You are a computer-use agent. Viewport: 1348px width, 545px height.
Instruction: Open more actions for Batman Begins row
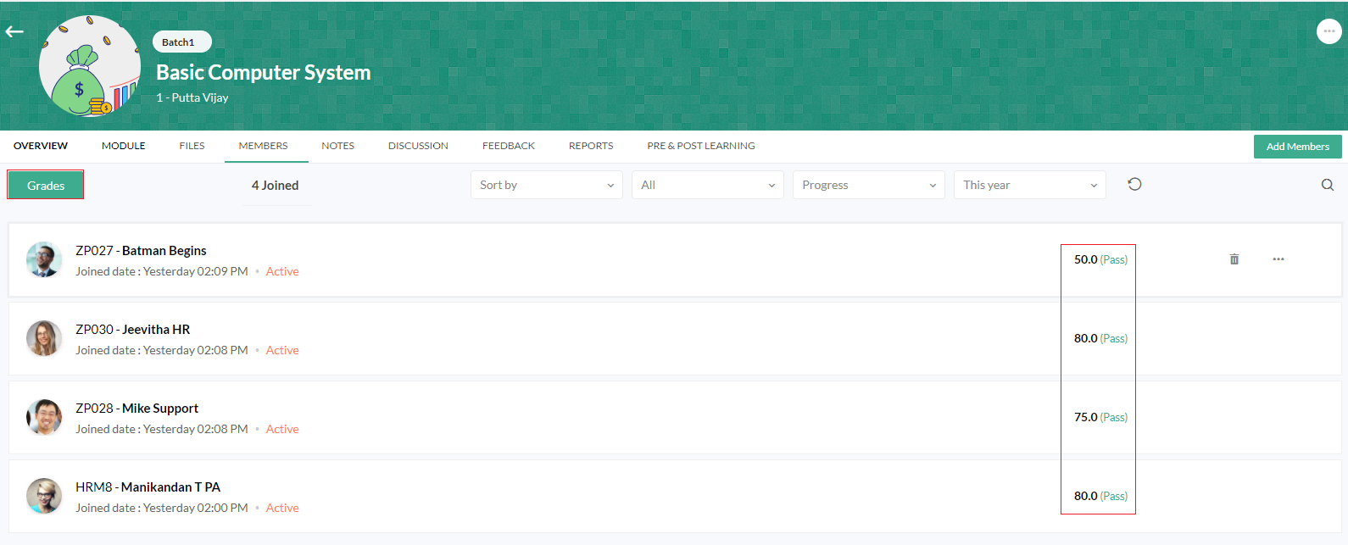click(1278, 259)
